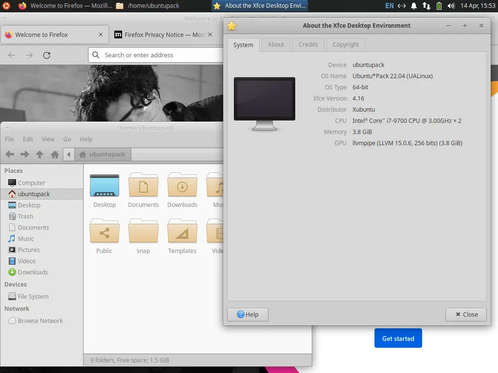Open the Help menu in file manager
This screenshot has width=498, height=373.
86,139
